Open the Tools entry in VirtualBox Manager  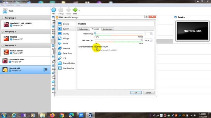click(25, 11)
